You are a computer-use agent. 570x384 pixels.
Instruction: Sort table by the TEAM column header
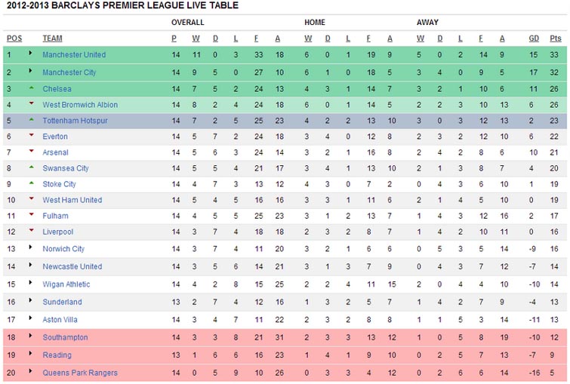point(52,38)
